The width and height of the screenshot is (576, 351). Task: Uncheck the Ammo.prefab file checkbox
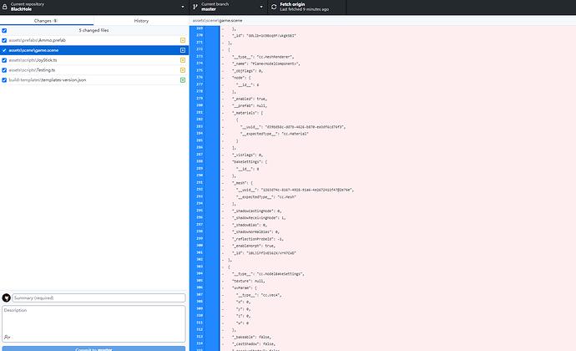4,40
